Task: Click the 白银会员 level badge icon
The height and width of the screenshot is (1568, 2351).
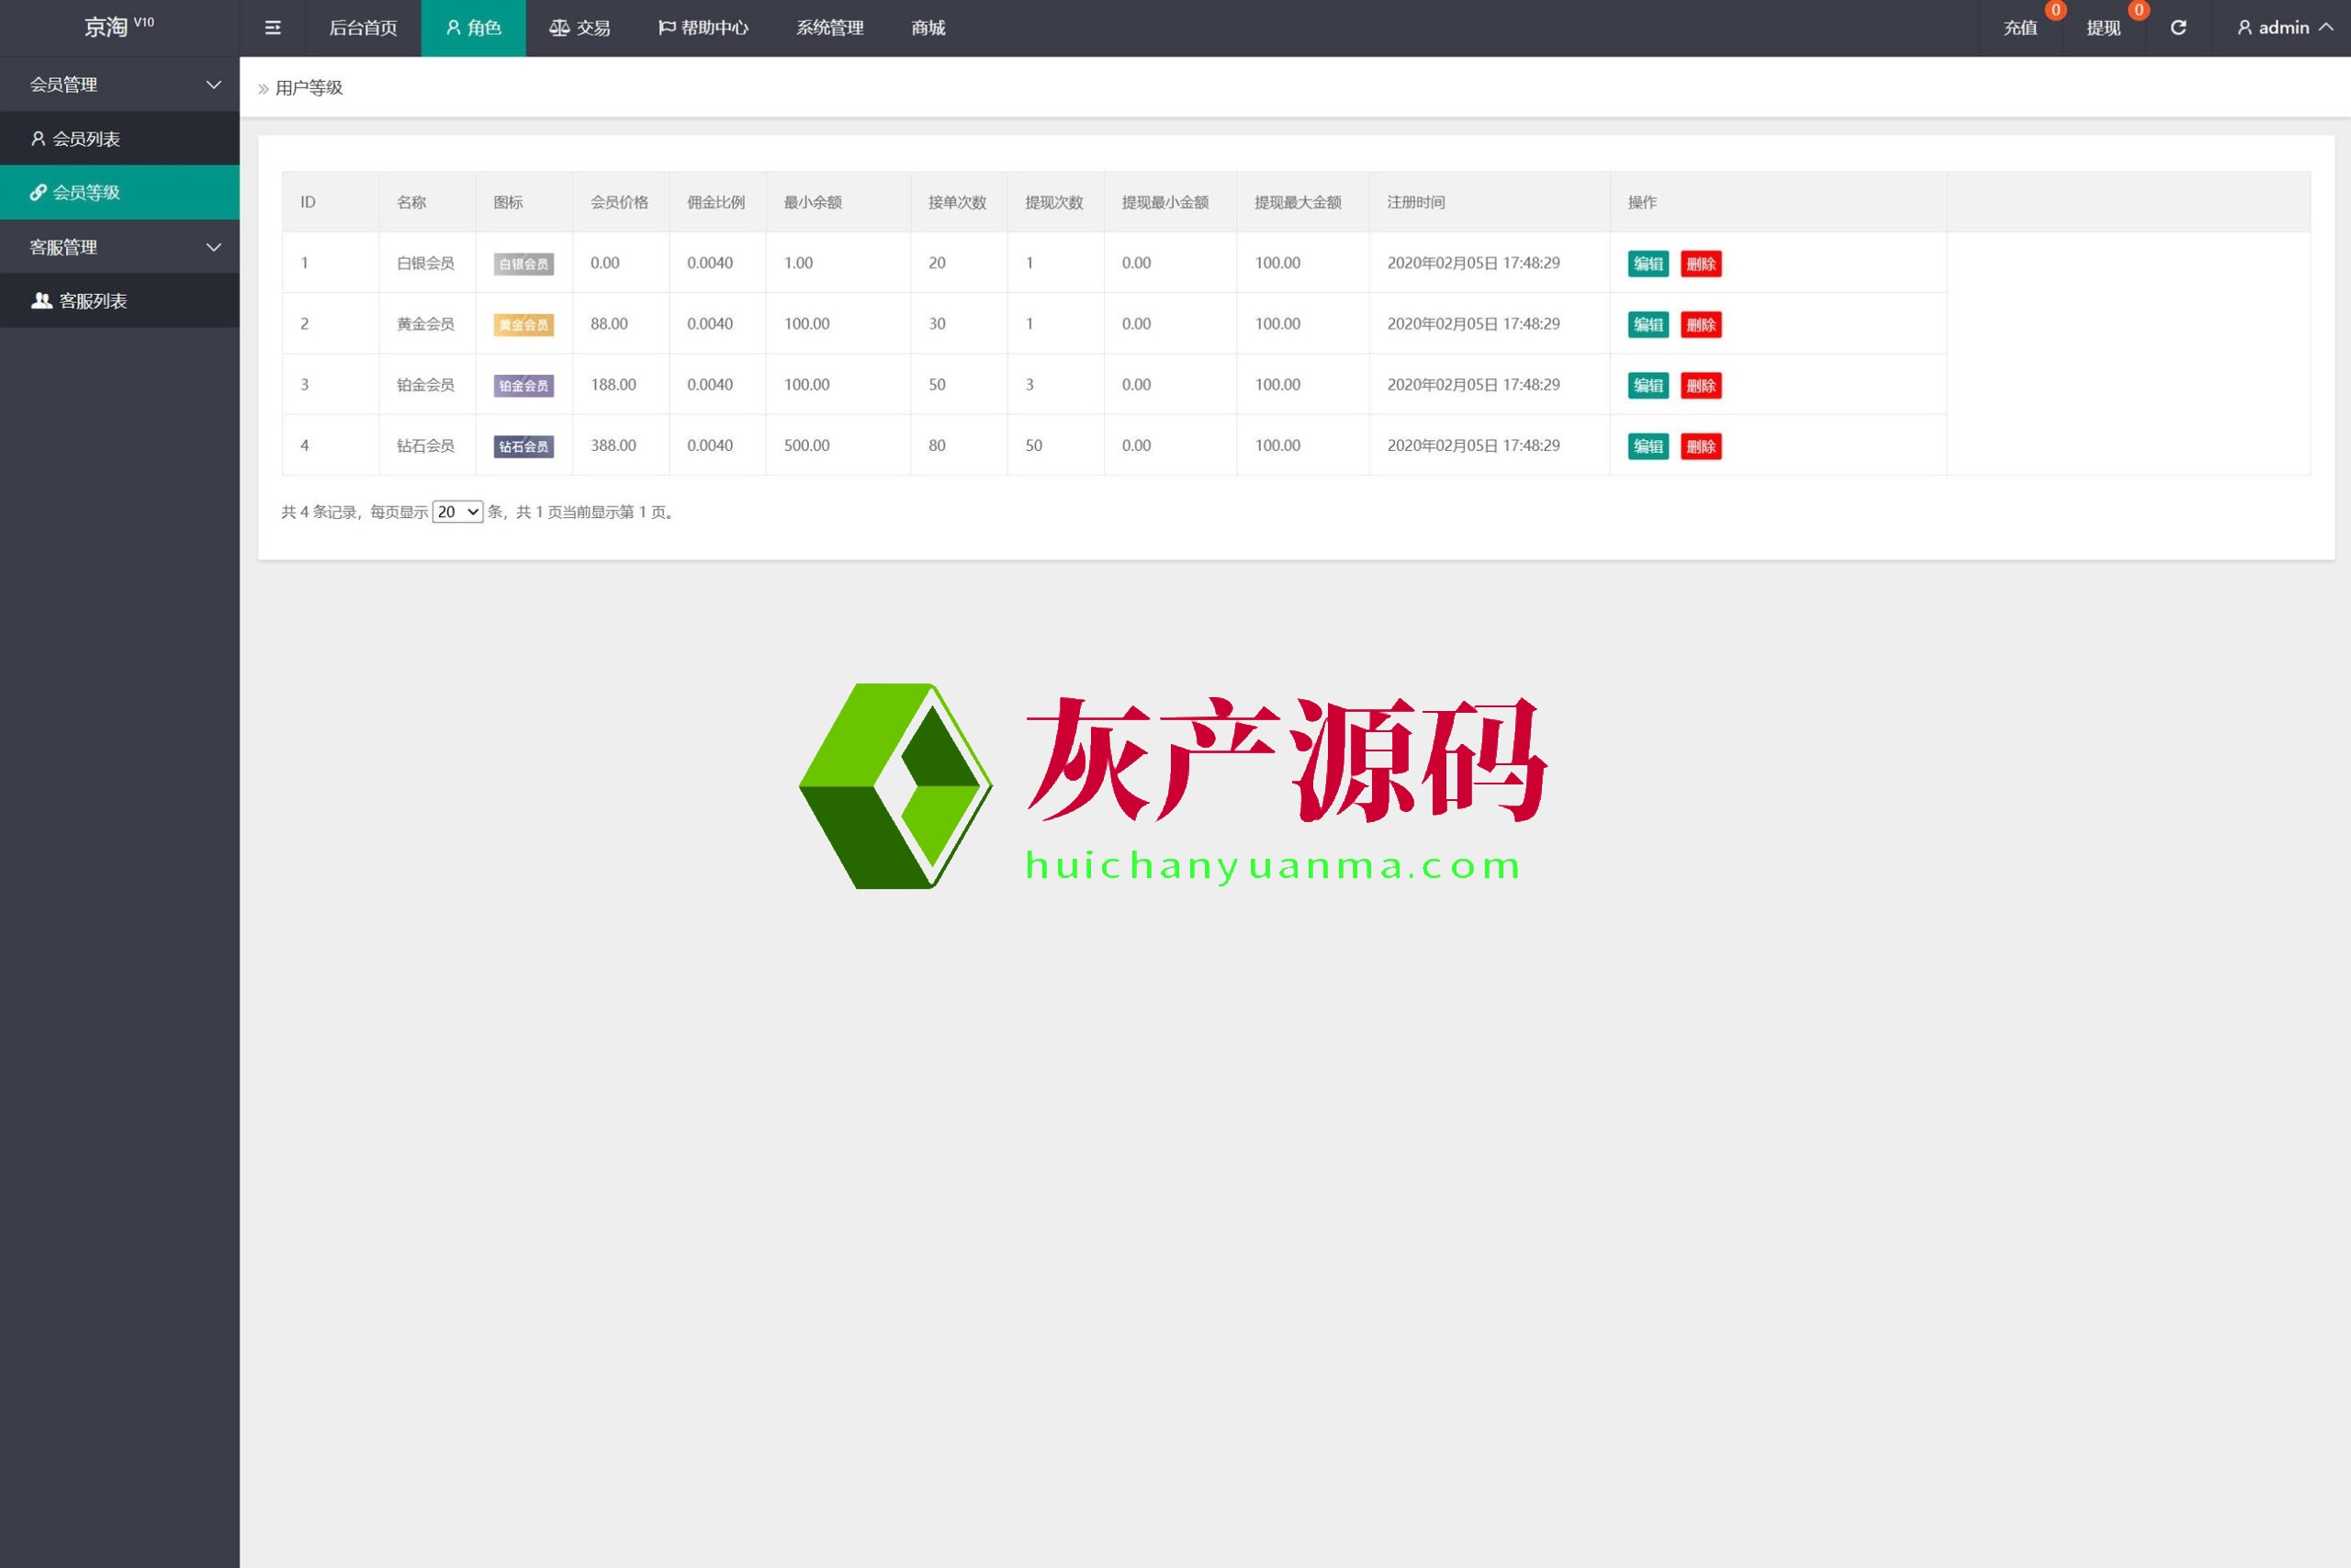Action: [x=523, y=264]
